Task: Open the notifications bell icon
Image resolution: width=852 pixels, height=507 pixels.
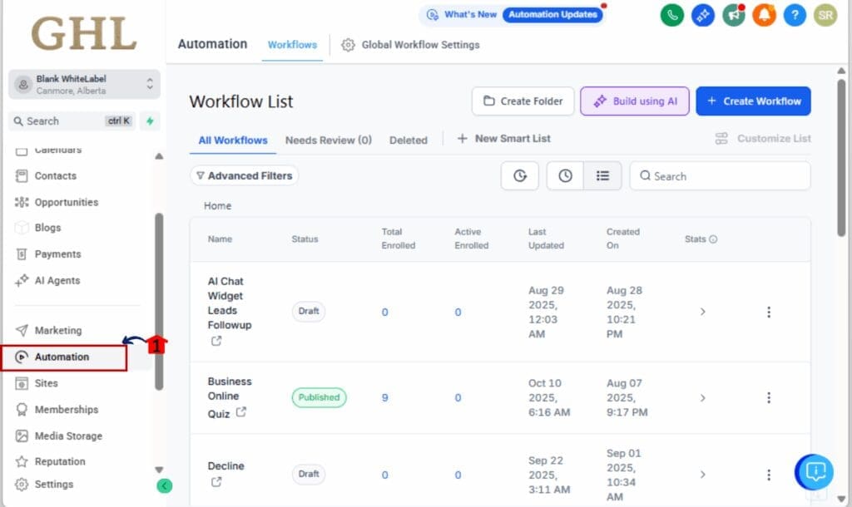Action: [764, 15]
